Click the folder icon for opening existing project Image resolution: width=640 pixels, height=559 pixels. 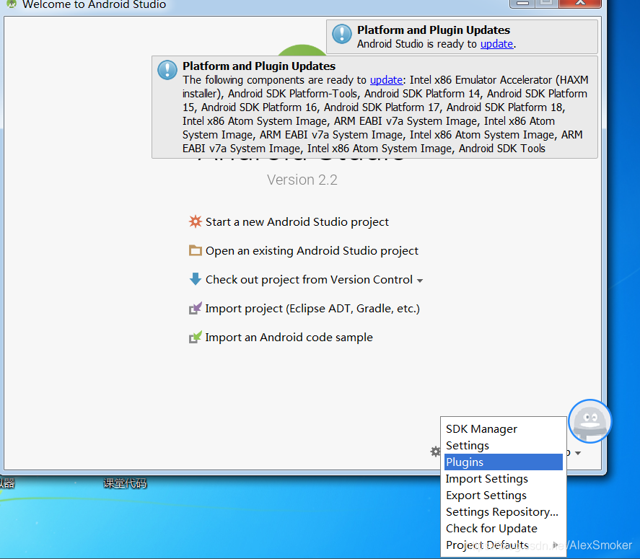pos(196,250)
